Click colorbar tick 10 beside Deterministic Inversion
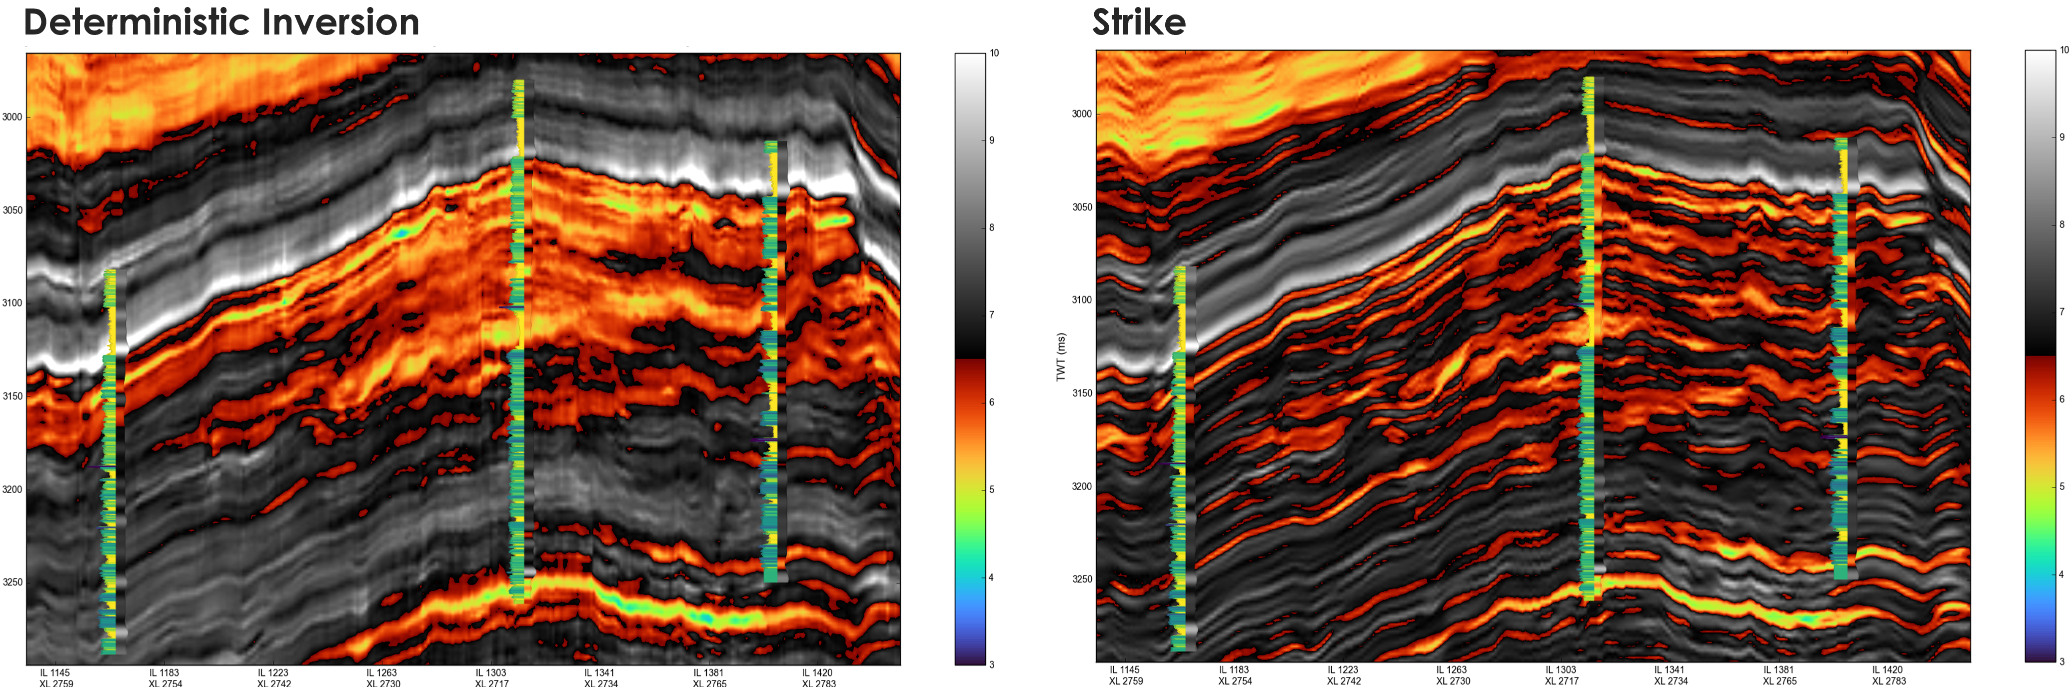 (994, 53)
